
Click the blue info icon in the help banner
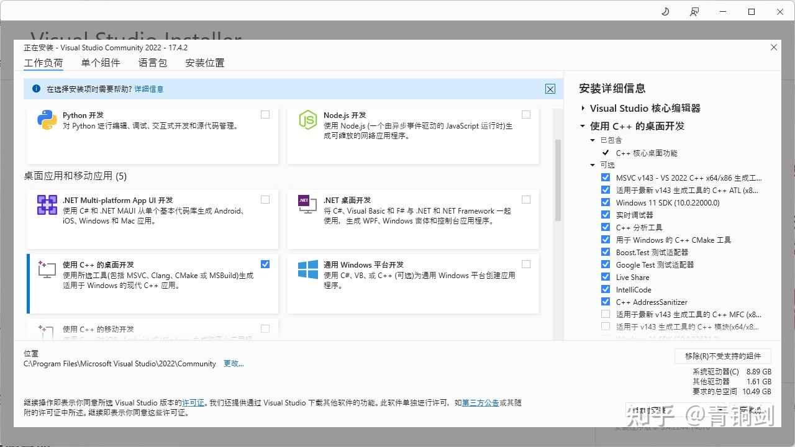[36, 89]
